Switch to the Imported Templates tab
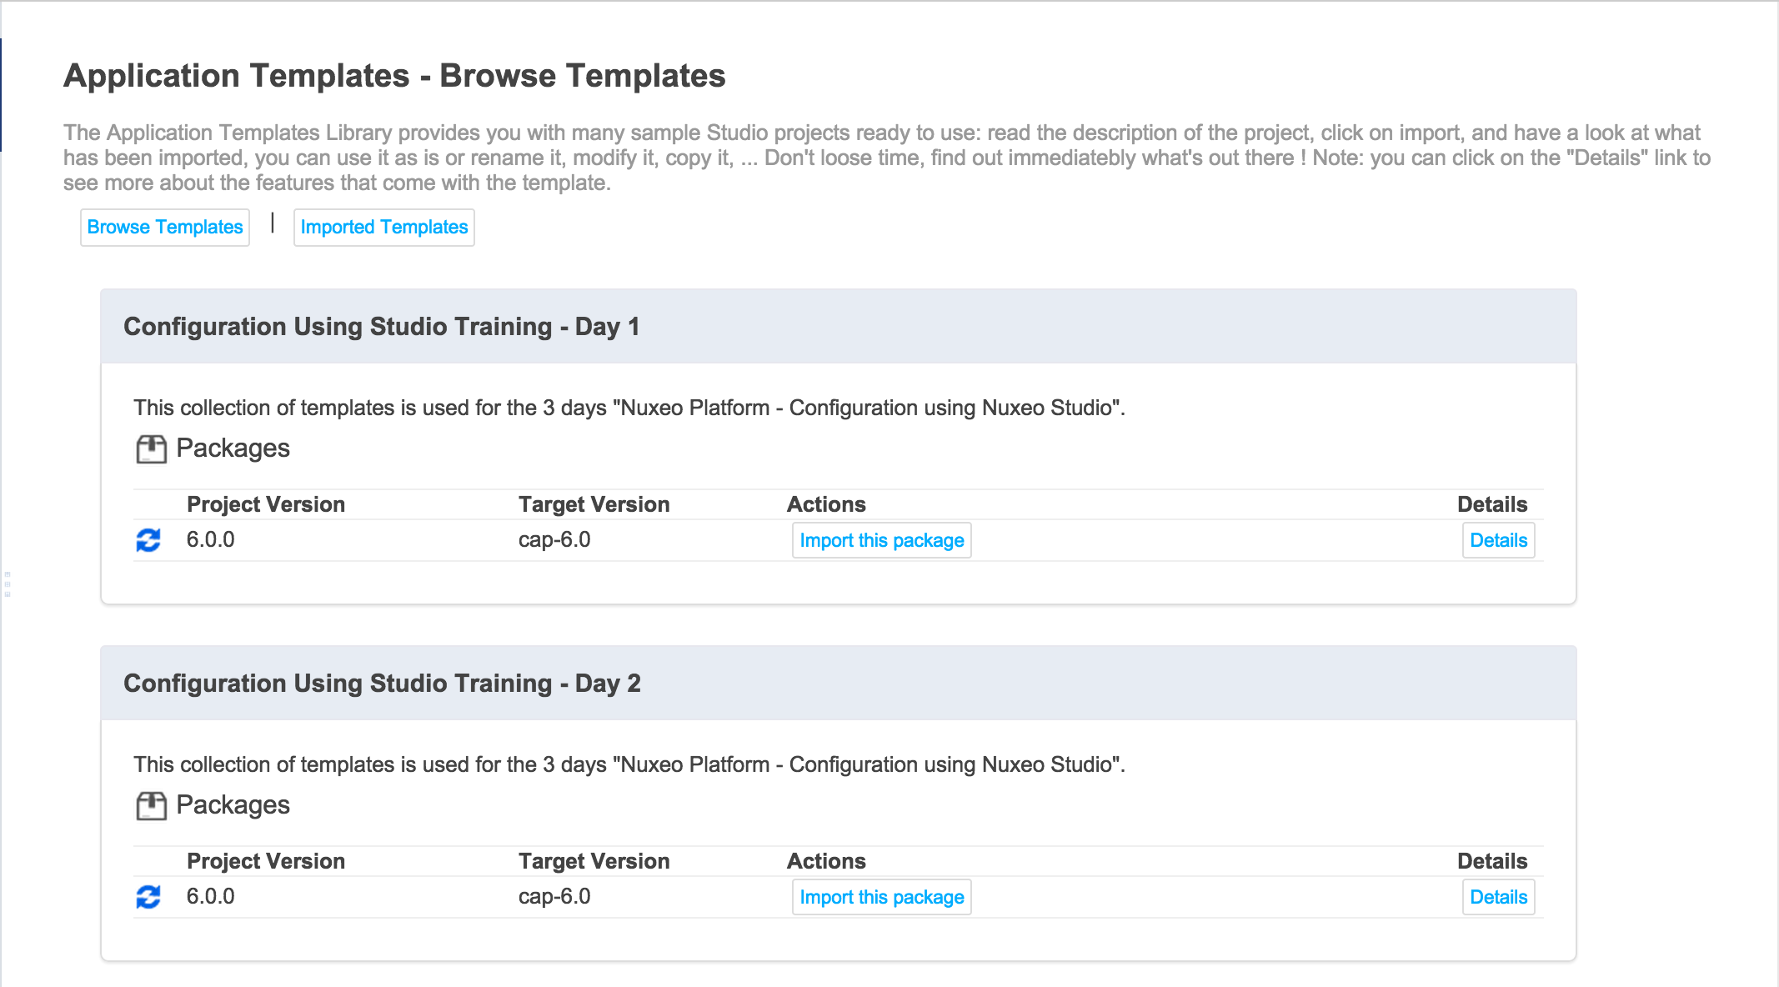This screenshot has height=987, width=1779. tap(384, 227)
